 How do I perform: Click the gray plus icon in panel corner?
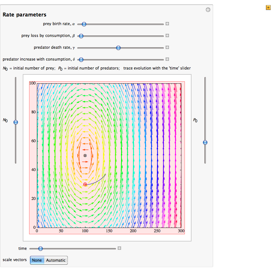(208, 10)
